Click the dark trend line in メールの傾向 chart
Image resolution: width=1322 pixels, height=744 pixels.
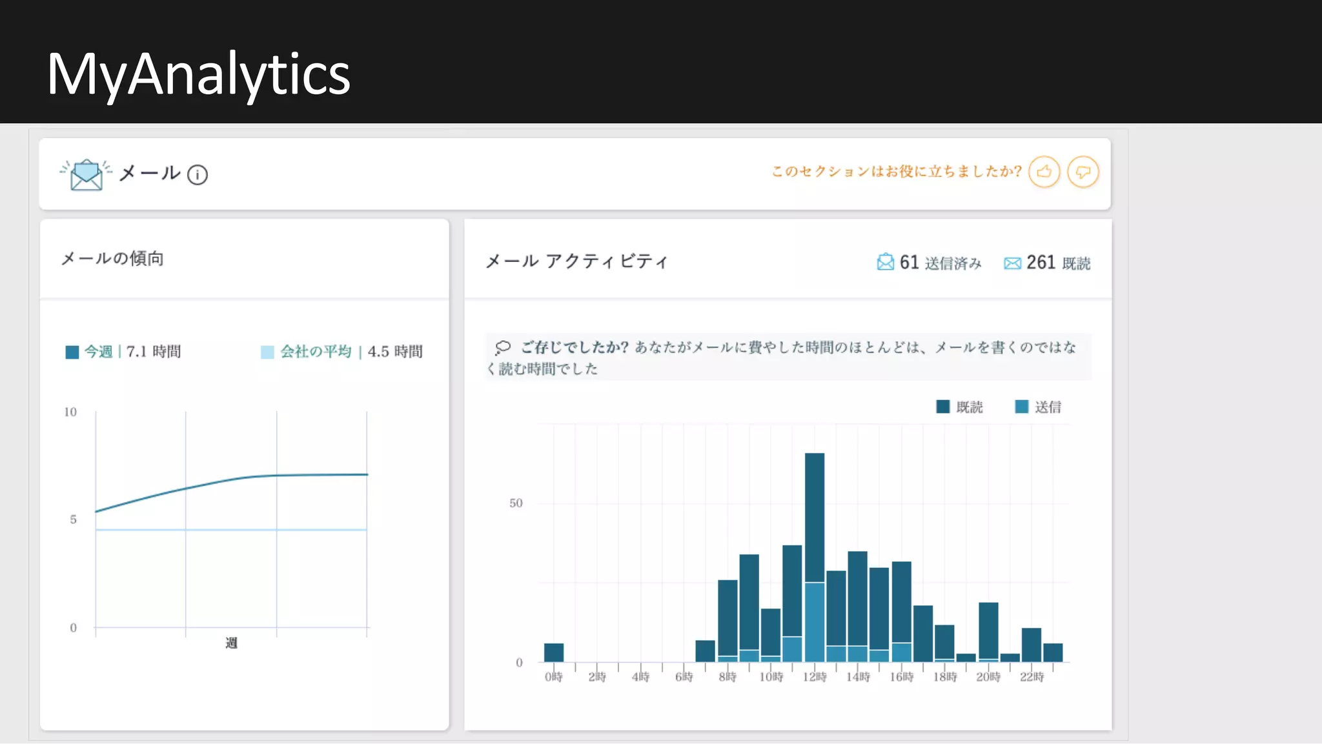[x=232, y=479]
